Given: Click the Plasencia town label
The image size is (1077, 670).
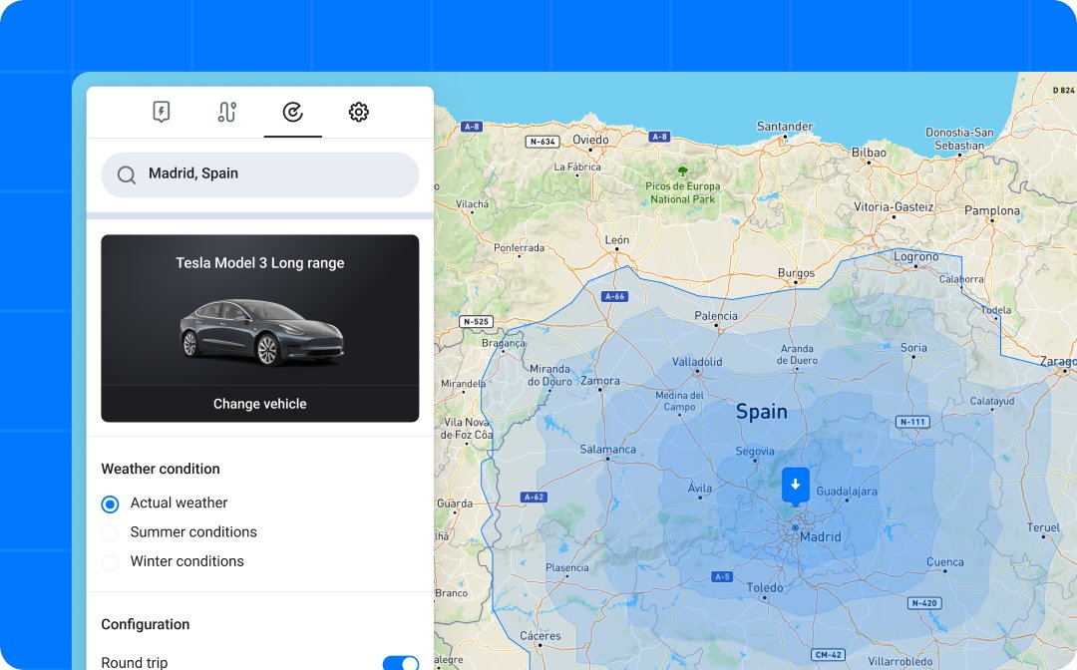Looking at the screenshot, I should [566, 567].
